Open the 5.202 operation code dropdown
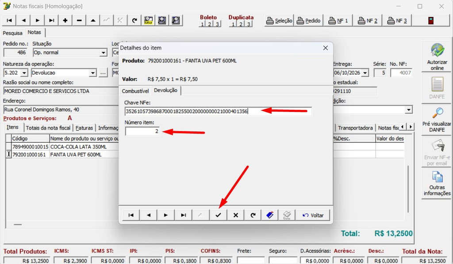The height and width of the screenshot is (264, 453). tap(25, 73)
